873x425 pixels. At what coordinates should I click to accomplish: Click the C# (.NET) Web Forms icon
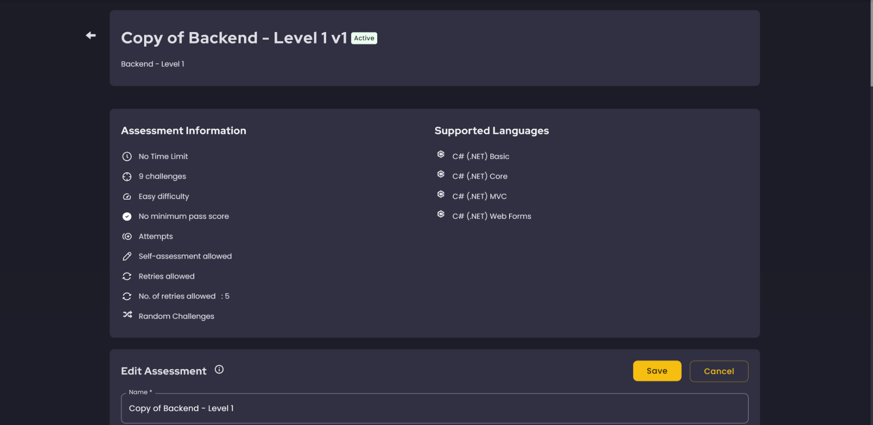coord(441,214)
